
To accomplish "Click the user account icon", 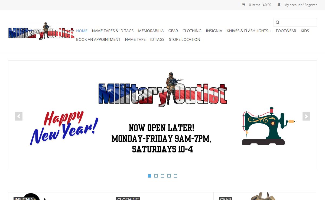I will coord(279,5).
